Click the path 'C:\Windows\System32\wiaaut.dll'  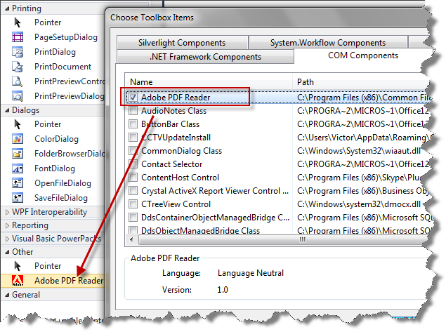[x=359, y=151]
